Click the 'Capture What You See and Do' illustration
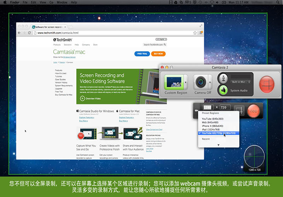 coord(87,134)
